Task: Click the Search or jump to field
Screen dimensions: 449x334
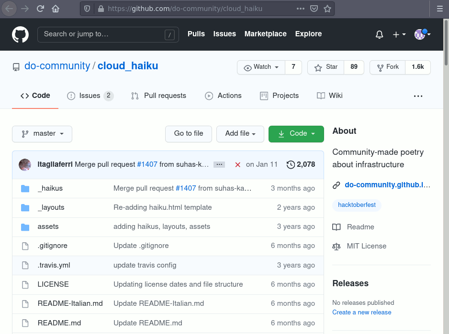Action: [103, 34]
